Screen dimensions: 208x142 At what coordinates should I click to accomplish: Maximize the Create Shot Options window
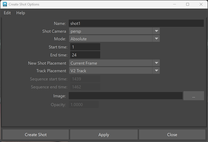[x=188, y=4]
